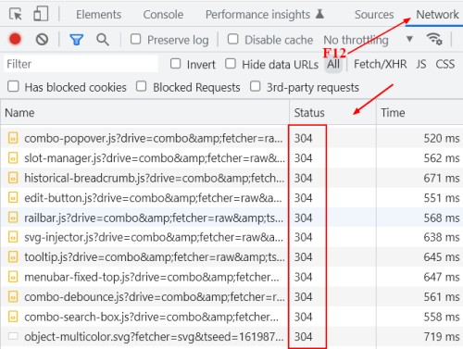This screenshot has height=349, width=463.
Task: Click the file icon of combo-debounce.js
Action: [x=13, y=297]
